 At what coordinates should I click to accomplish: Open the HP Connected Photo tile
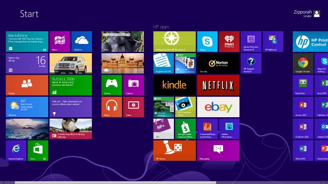[186, 107]
